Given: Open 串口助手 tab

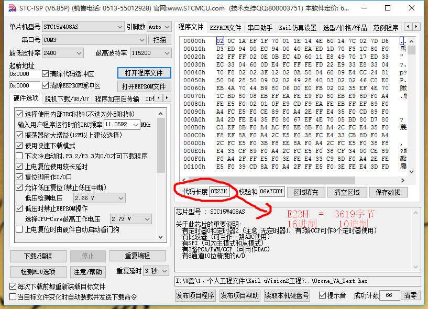Looking at the screenshot, I should point(260,28).
